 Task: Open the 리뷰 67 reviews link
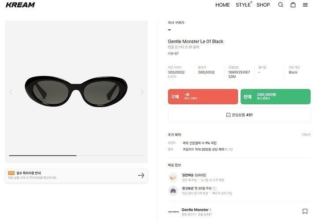(x=173, y=54)
